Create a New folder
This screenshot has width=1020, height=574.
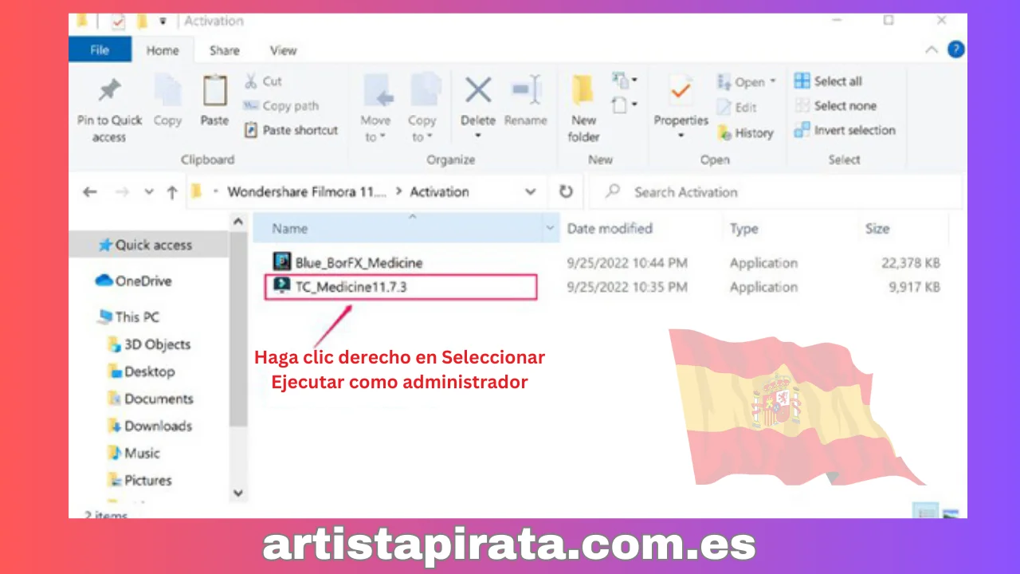(x=583, y=108)
